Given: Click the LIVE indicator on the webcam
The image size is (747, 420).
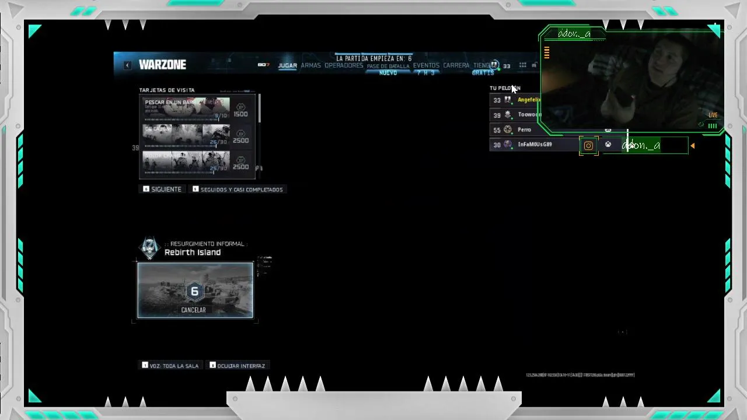Looking at the screenshot, I should click(713, 115).
